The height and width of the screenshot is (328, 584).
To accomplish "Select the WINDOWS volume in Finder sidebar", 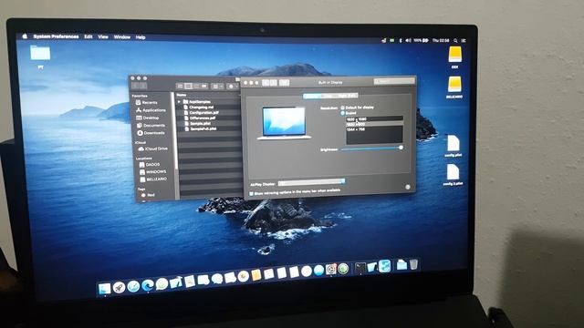I will 153,172.
